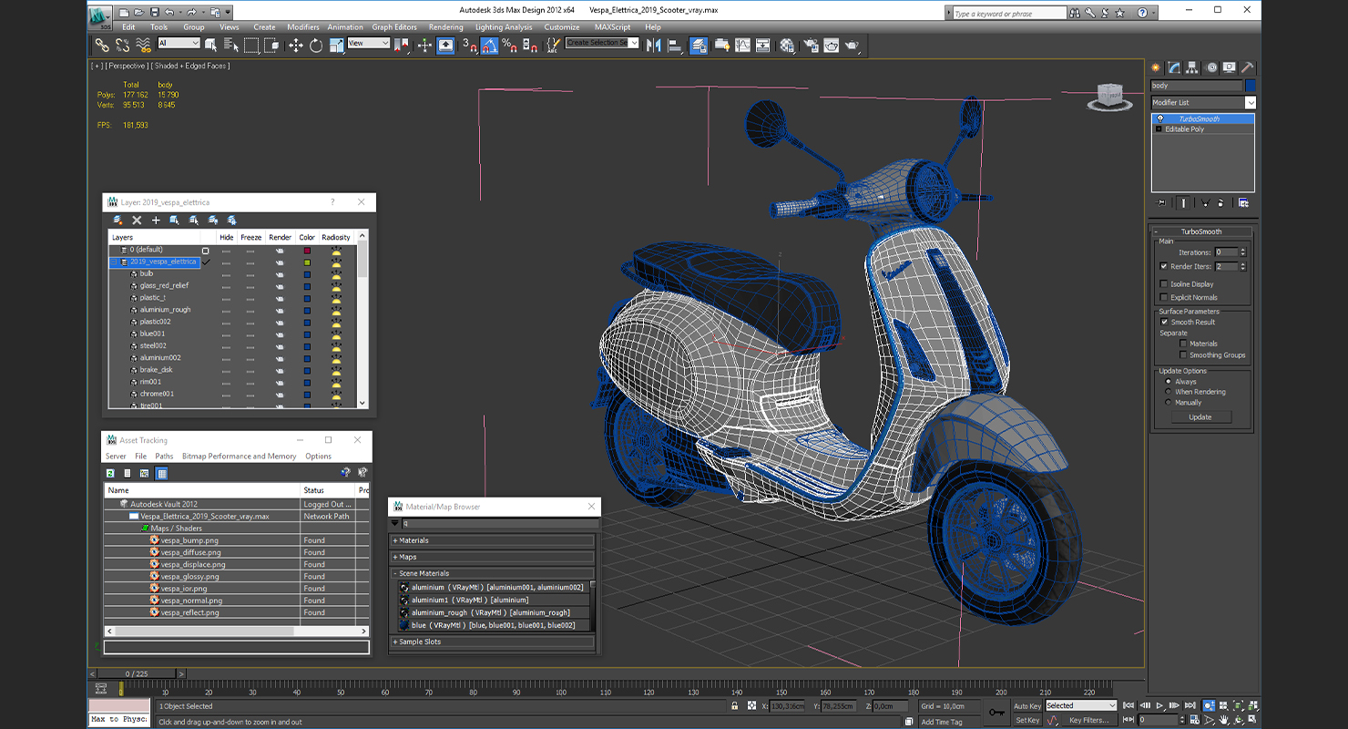Screen dimensions: 1348x729
Task: Click the Play Animation button
Action: [x=1159, y=705]
